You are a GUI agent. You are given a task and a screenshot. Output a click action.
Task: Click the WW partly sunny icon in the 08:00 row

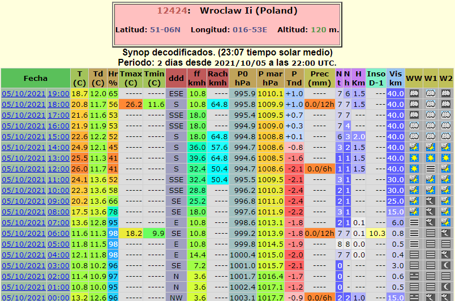(x=414, y=212)
